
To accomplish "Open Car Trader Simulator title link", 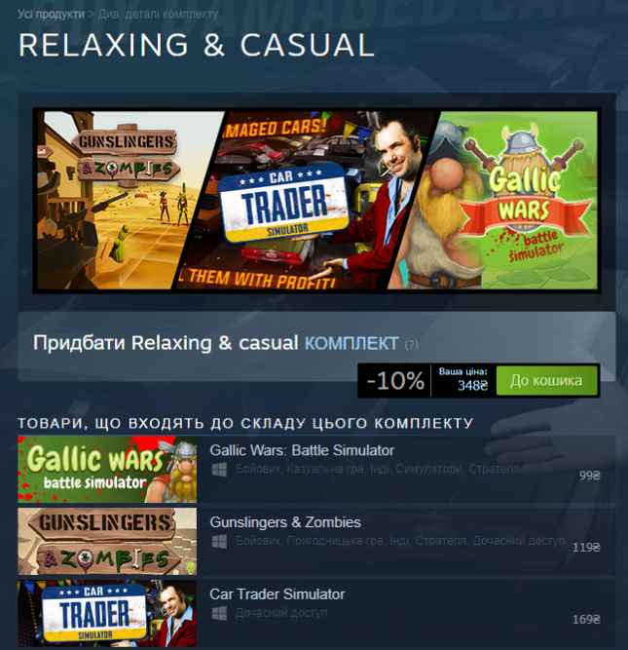I will tap(277, 594).
